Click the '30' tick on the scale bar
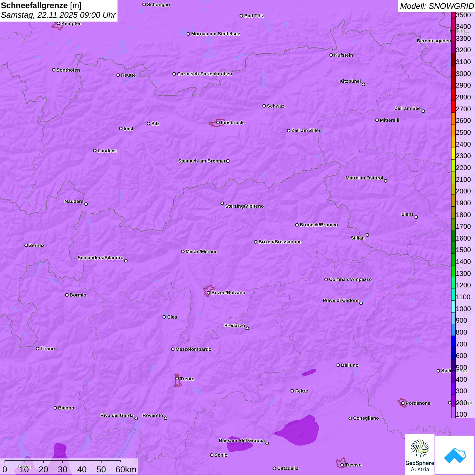 point(62,469)
